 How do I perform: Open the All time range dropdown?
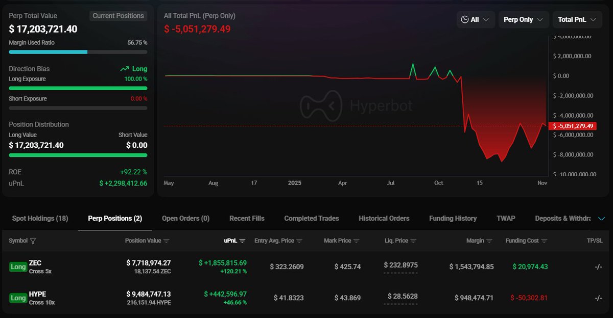[476, 19]
